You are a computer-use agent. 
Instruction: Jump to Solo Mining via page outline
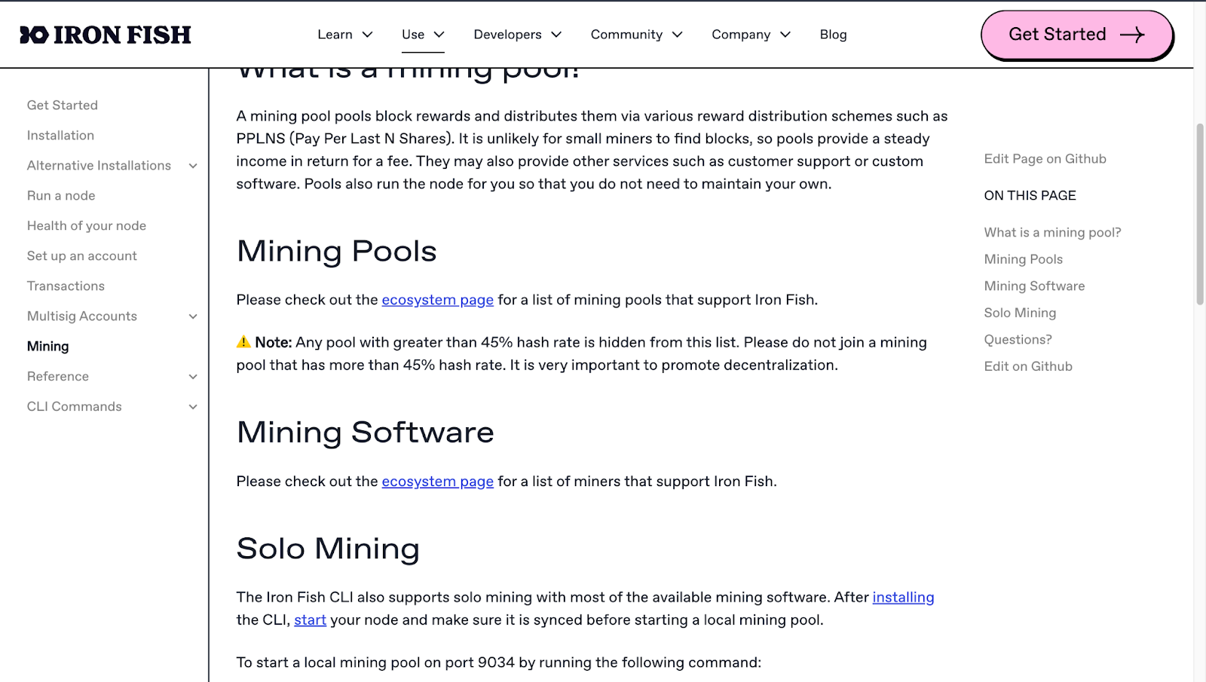coord(1019,312)
